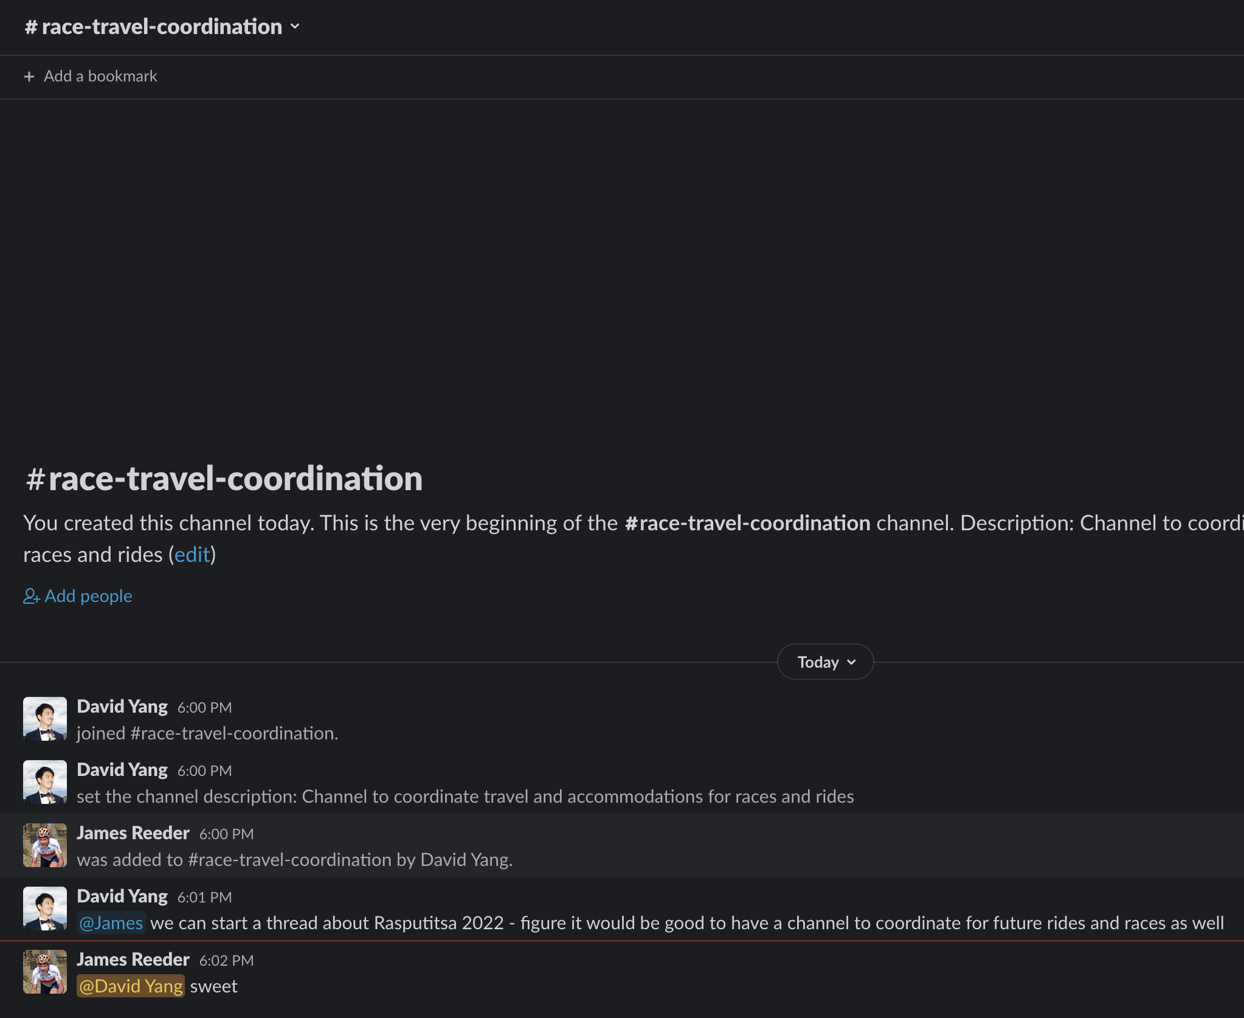Image resolution: width=1244 pixels, height=1018 pixels.
Task: Click David Yang's name on the joined message
Action: click(122, 707)
